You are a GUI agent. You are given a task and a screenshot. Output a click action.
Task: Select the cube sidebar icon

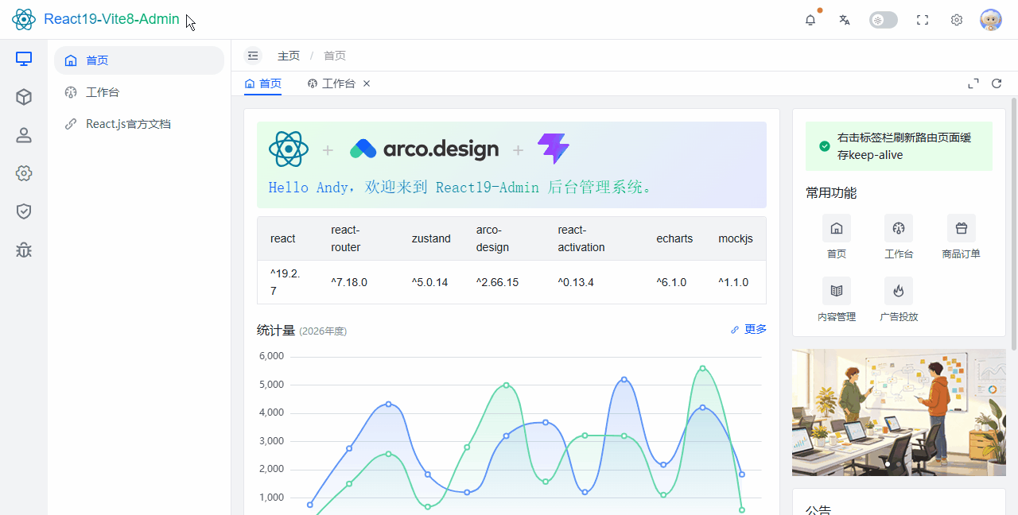[24, 97]
